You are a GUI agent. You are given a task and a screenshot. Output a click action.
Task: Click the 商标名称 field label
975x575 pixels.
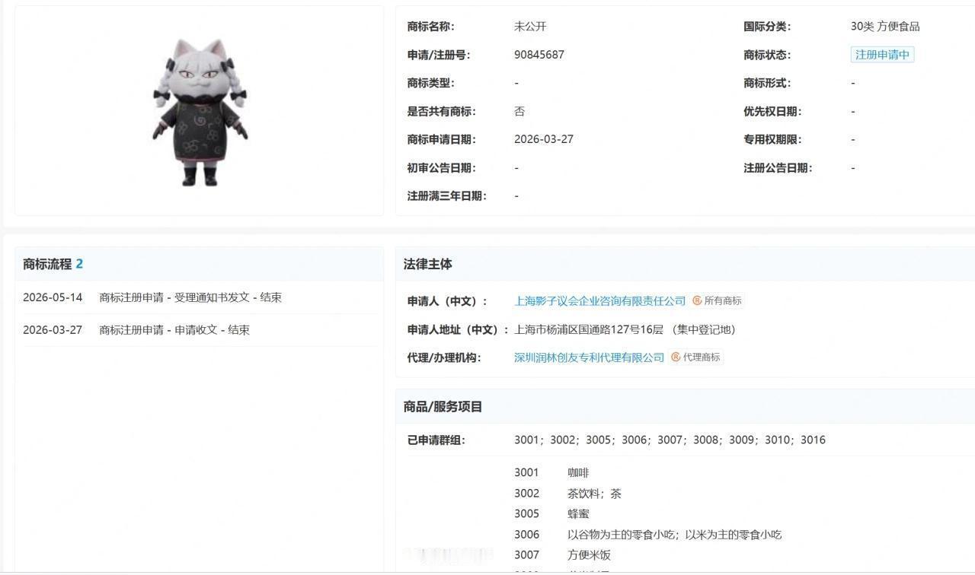click(x=431, y=27)
